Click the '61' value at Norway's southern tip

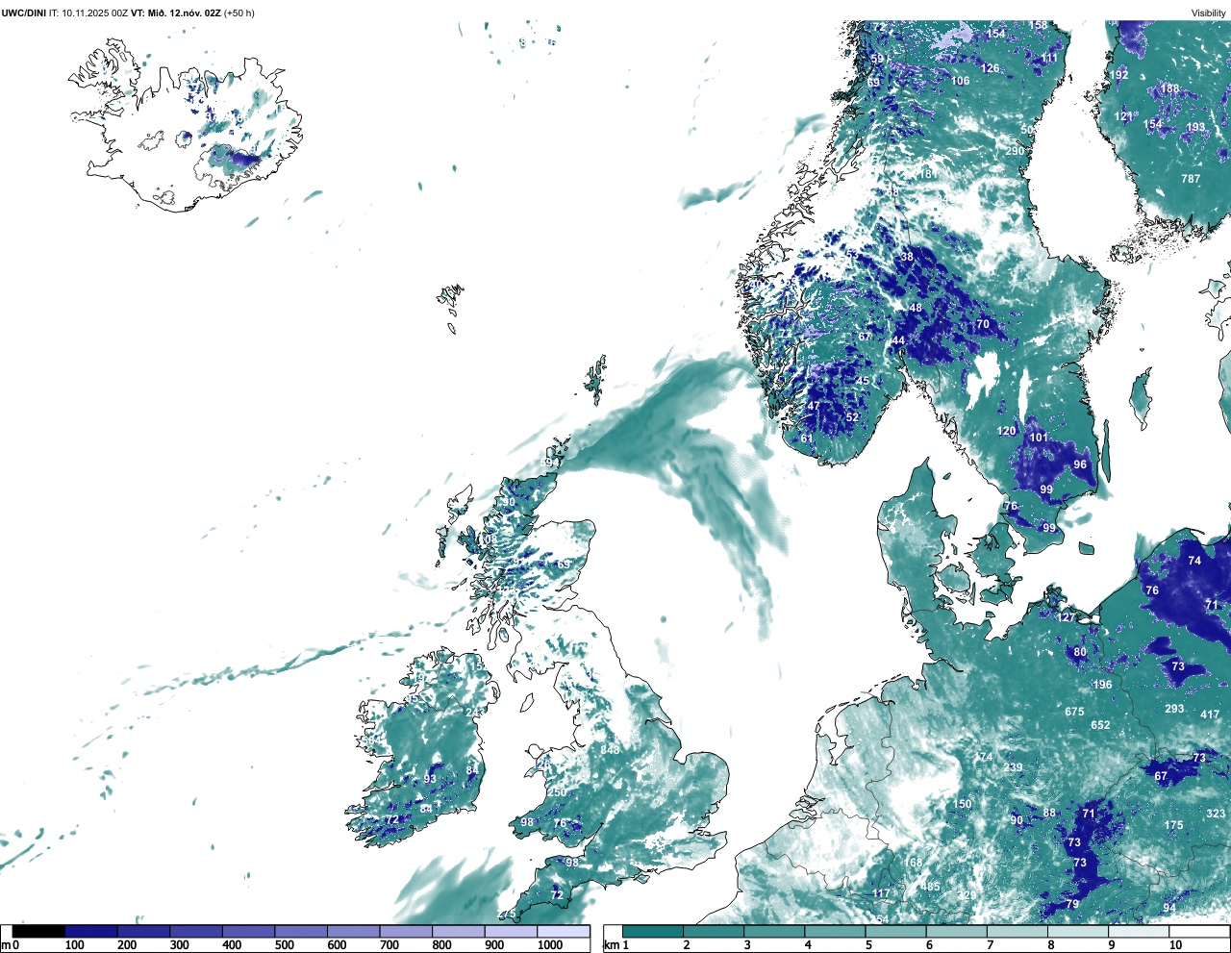(806, 439)
